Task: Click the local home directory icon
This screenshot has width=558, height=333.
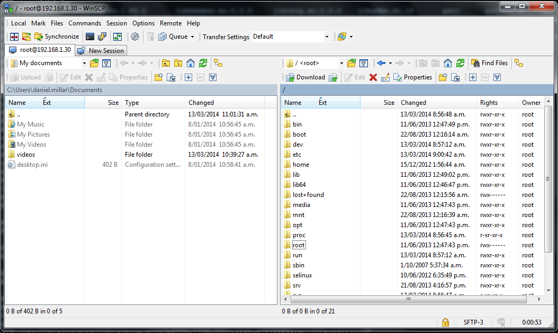Action: click(191, 64)
